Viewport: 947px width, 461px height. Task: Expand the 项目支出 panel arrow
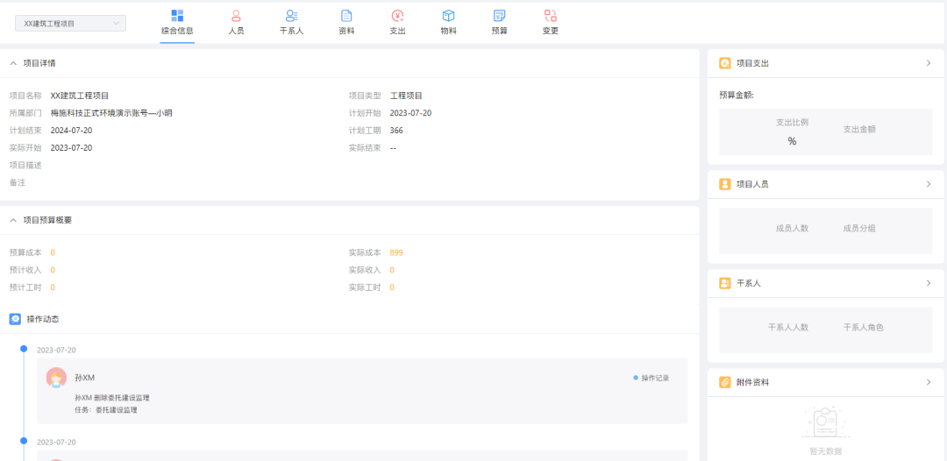tap(928, 63)
